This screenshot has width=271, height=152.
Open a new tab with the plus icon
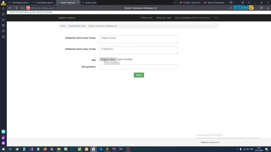click(x=231, y=3)
